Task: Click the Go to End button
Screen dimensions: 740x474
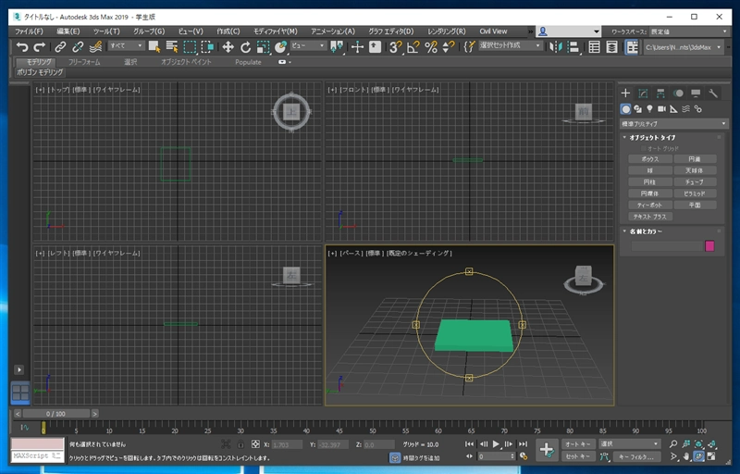Action: (523, 443)
